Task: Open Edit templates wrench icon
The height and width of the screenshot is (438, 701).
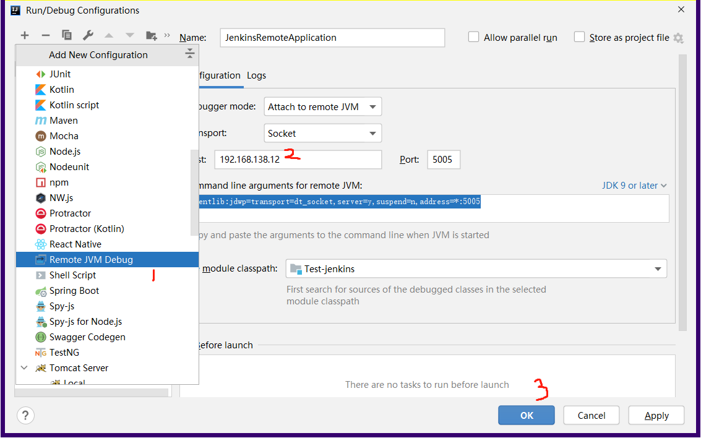Action: click(x=88, y=35)
